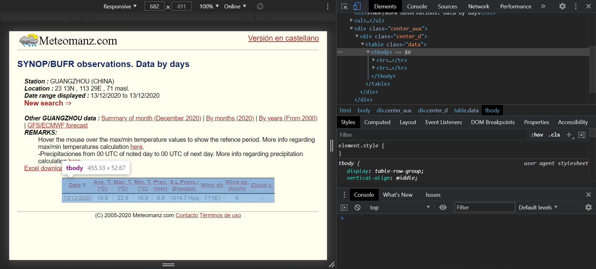
Task: Open the GFS/ECMWF forecast link
Action: click(x=57, y=125)
